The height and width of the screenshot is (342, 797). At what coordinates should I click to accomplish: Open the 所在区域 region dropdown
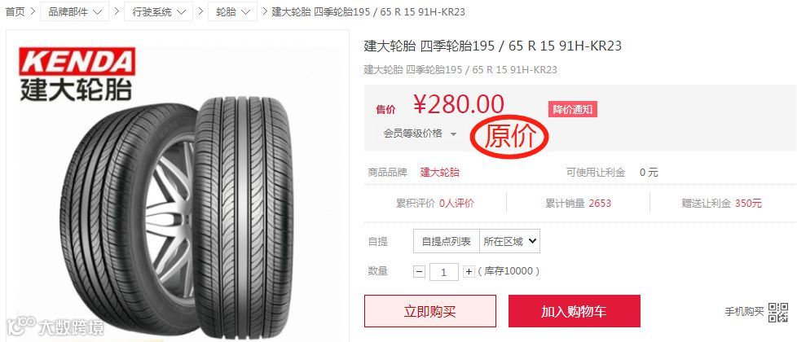510,241
